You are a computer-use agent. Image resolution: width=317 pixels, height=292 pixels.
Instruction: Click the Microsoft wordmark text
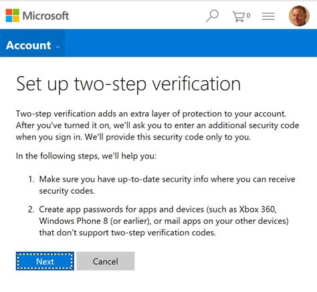tap(45, 16)
